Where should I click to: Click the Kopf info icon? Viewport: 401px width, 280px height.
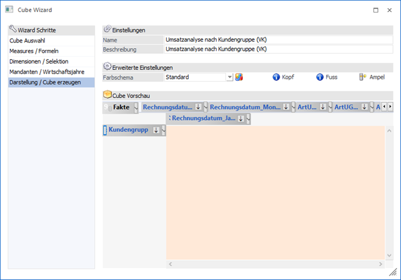(276, 77)
